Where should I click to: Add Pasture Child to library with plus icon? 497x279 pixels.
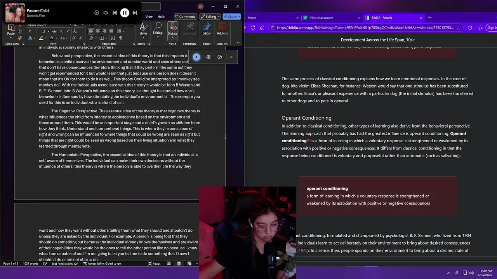coord(97,13)
